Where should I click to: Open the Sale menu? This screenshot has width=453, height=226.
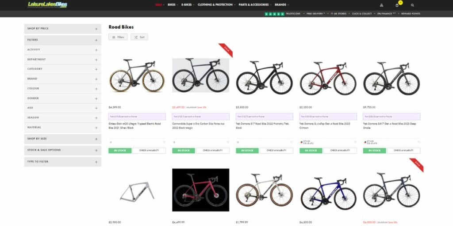(160, 5)
